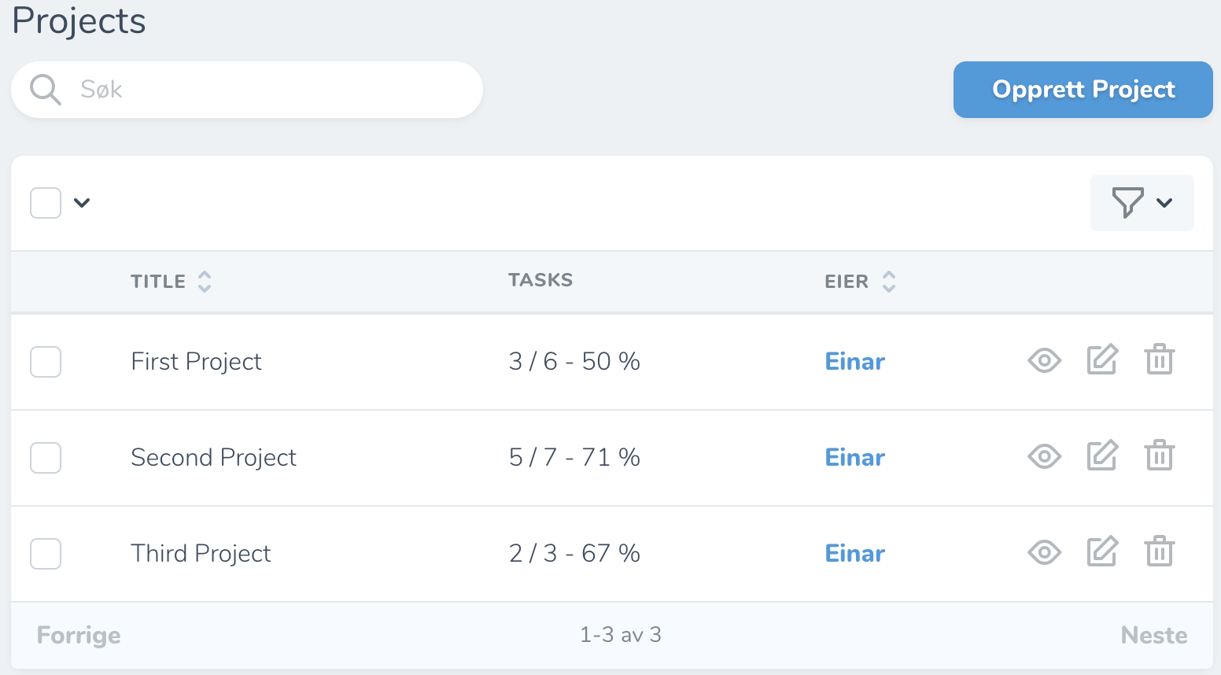
Task: Open the filter dropdown menu
Action: coord(1142,203)
